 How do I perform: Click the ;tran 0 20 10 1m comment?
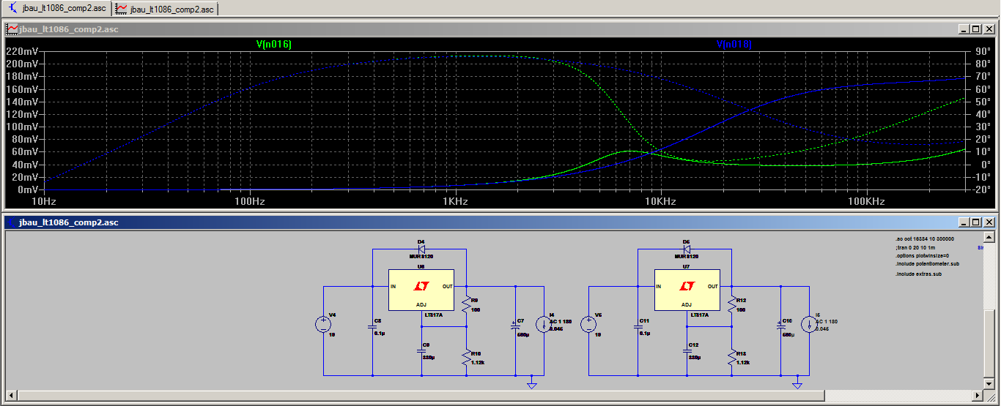[915, 247]
